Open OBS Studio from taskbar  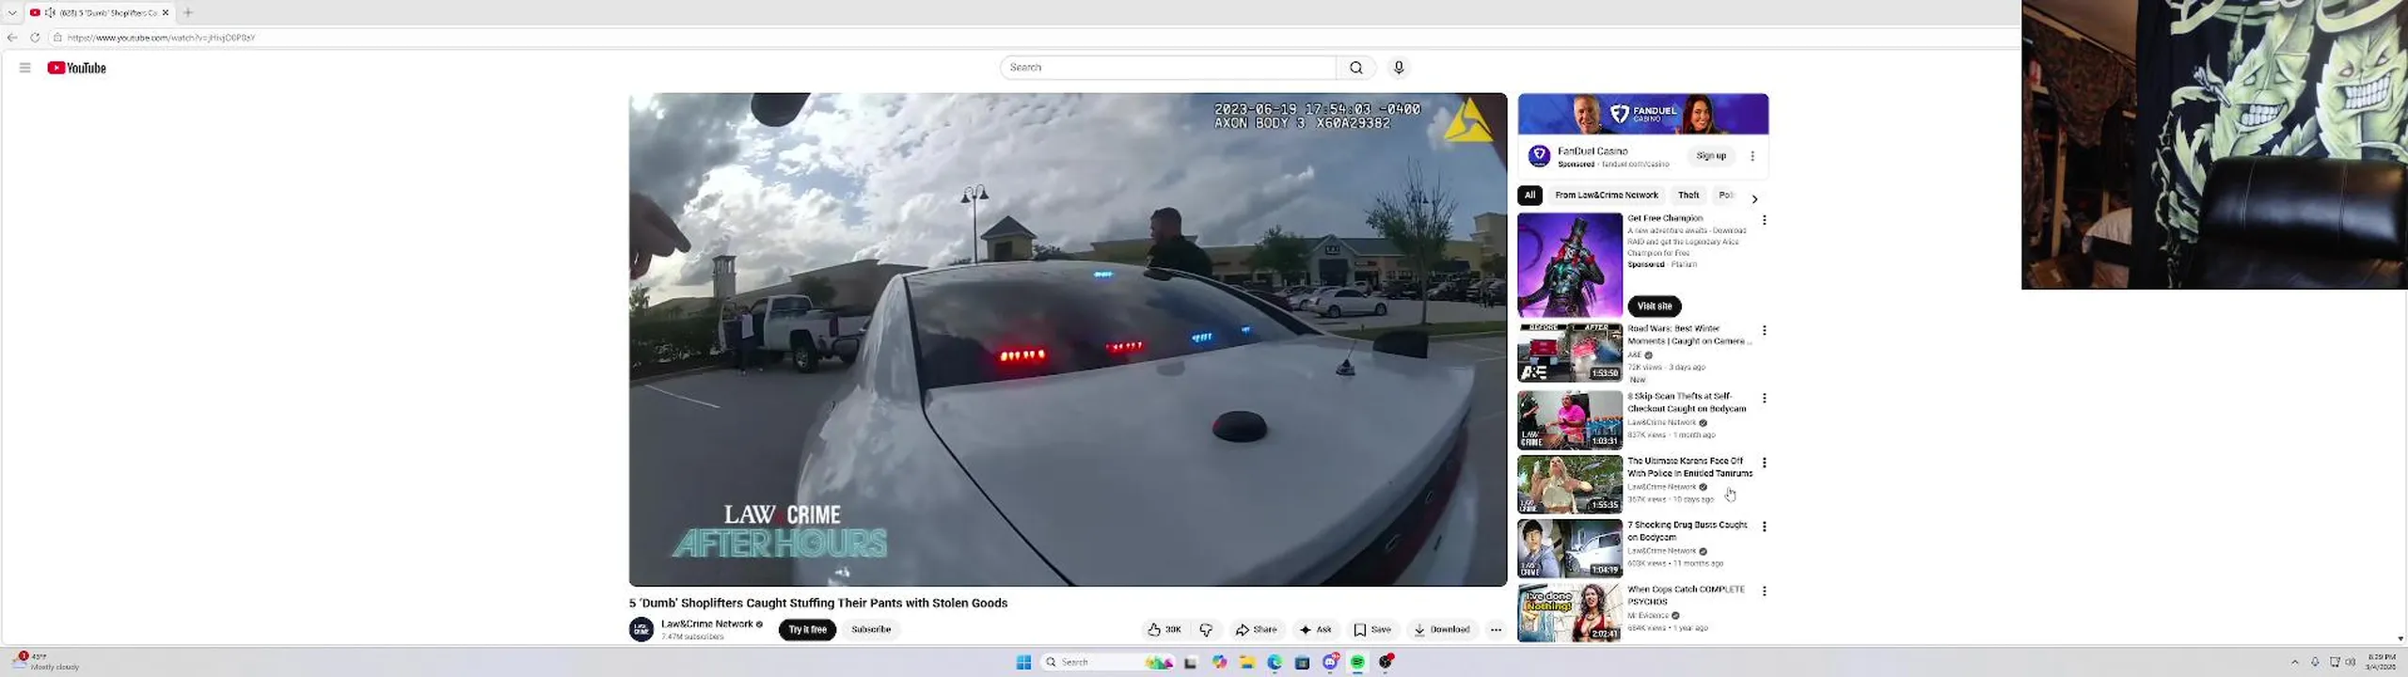pos(1386,663)
